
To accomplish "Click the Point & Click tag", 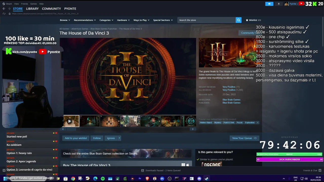I will [x=229, y=123].
